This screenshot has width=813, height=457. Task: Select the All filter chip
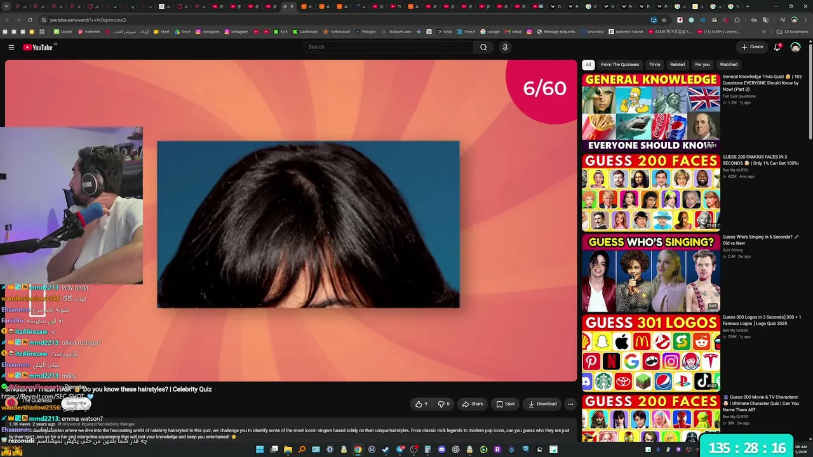[588, 65]
